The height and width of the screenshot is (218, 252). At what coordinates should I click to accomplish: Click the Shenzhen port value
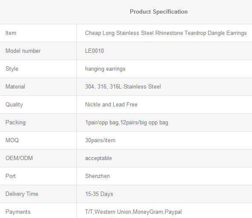[97, 176]
